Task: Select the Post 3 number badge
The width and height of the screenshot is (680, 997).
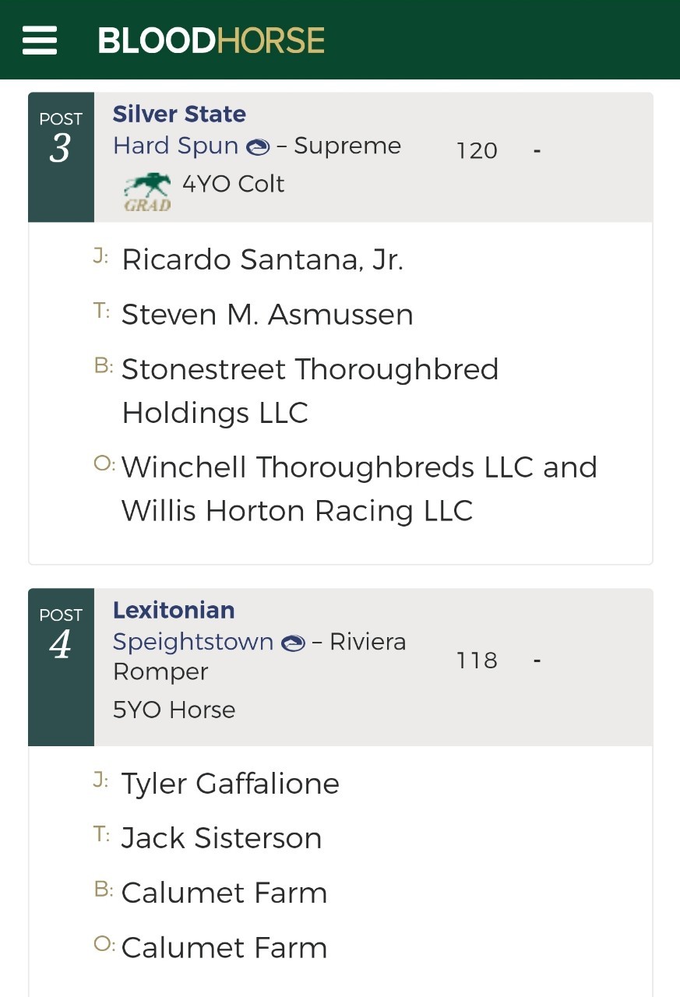Action: point(61,157)
